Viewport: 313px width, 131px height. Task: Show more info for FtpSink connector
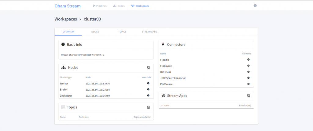(249, 60)
